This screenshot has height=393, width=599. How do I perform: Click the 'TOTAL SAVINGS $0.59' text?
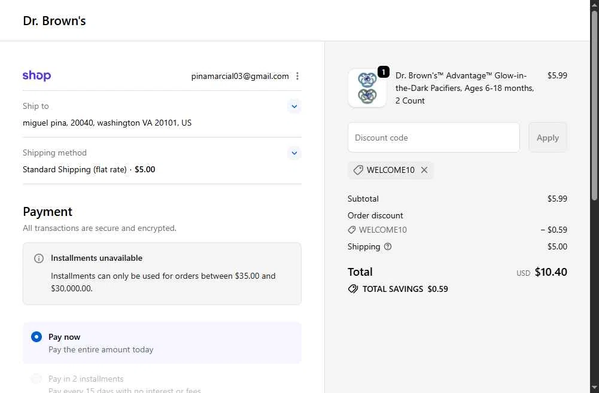pos(405,289)
